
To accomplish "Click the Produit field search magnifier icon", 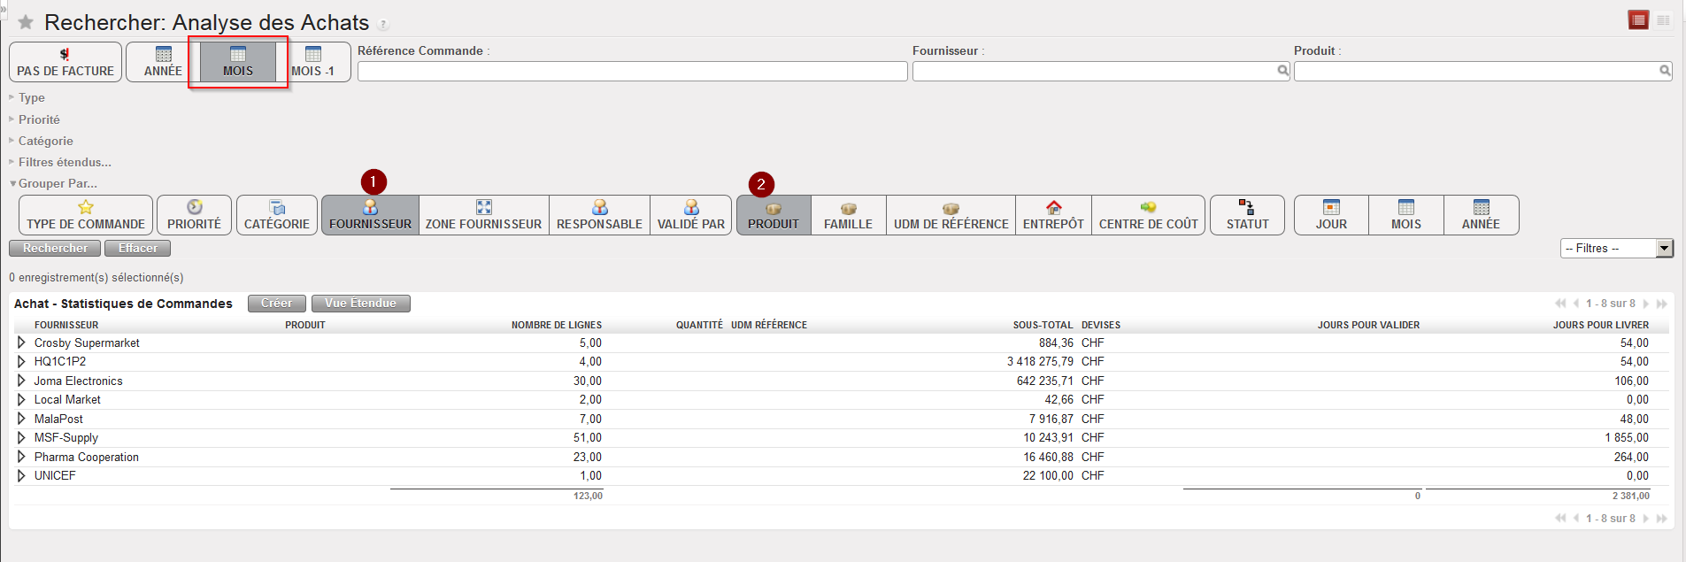I will click(1665, 71).
